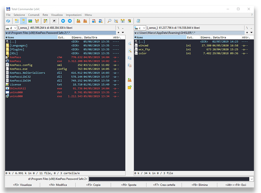The height and width of the screenshot is (193, 261).
Task: Open the left panel drive d dropdown
Action: coord(11,28)
